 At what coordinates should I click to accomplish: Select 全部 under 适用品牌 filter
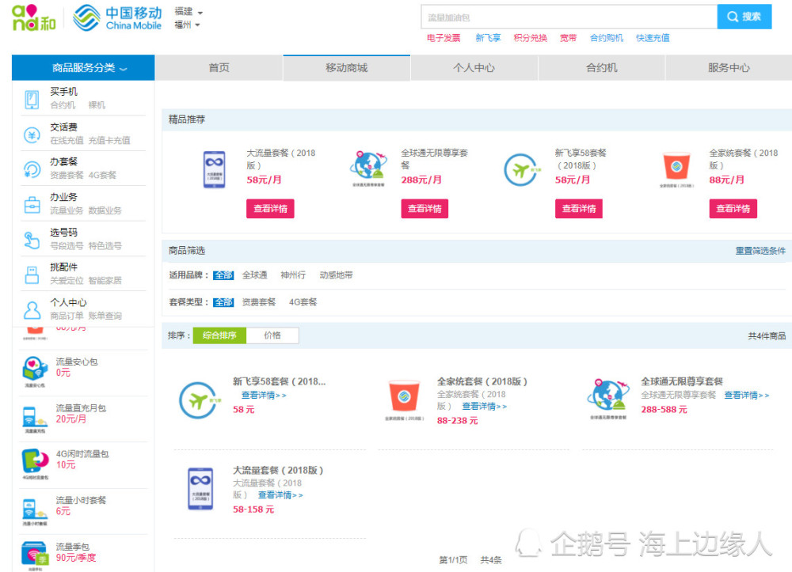point(223,275)
